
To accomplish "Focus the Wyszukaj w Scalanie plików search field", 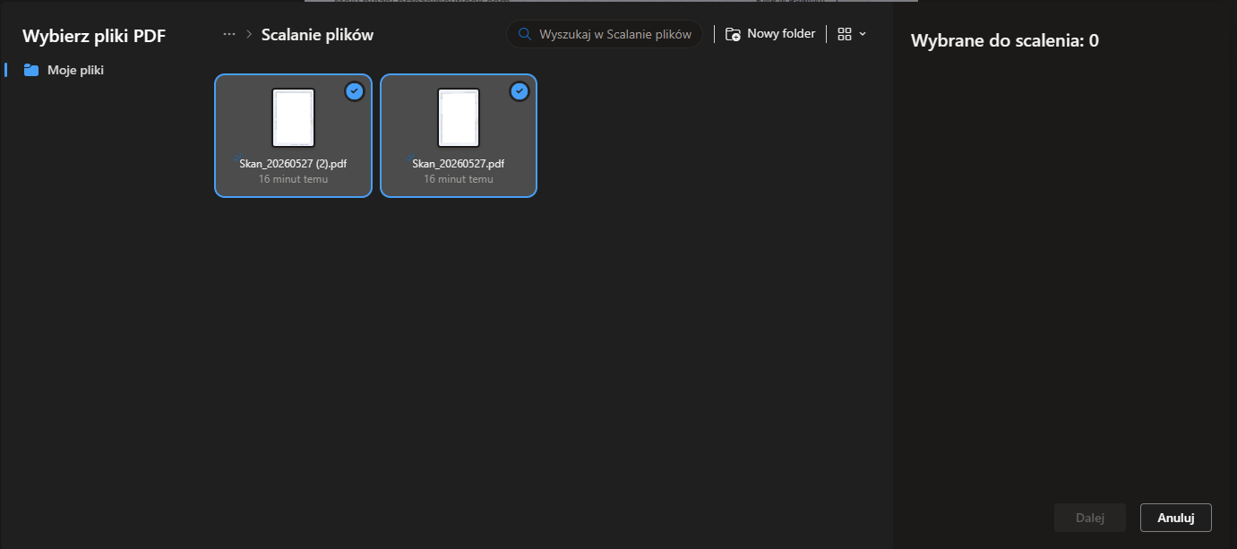I will (x=605, y=34).
